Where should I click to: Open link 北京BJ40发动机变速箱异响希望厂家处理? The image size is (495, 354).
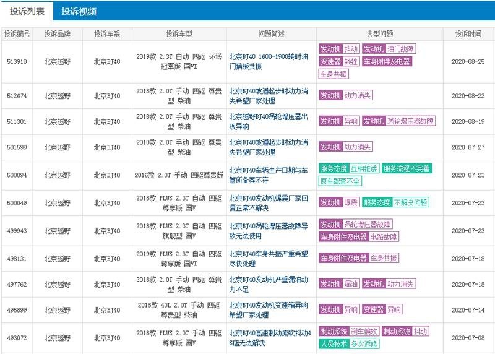[269, 310]
